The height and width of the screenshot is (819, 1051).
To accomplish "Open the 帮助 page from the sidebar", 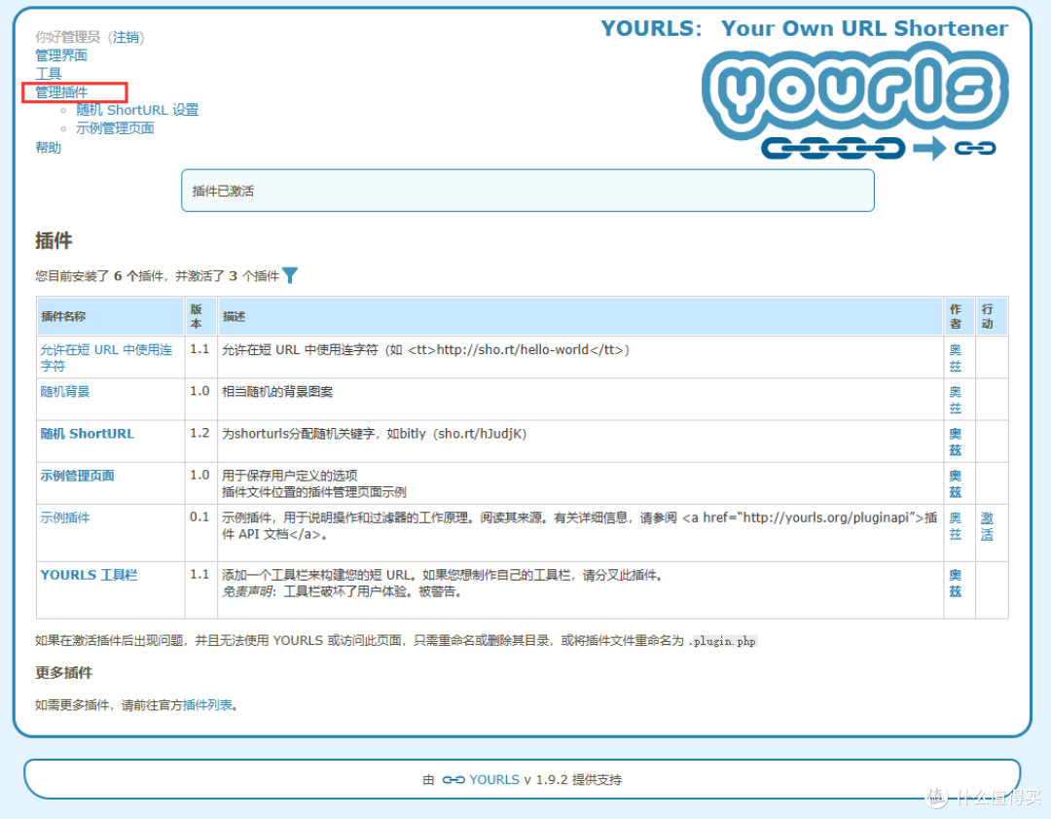I will 48,146.
